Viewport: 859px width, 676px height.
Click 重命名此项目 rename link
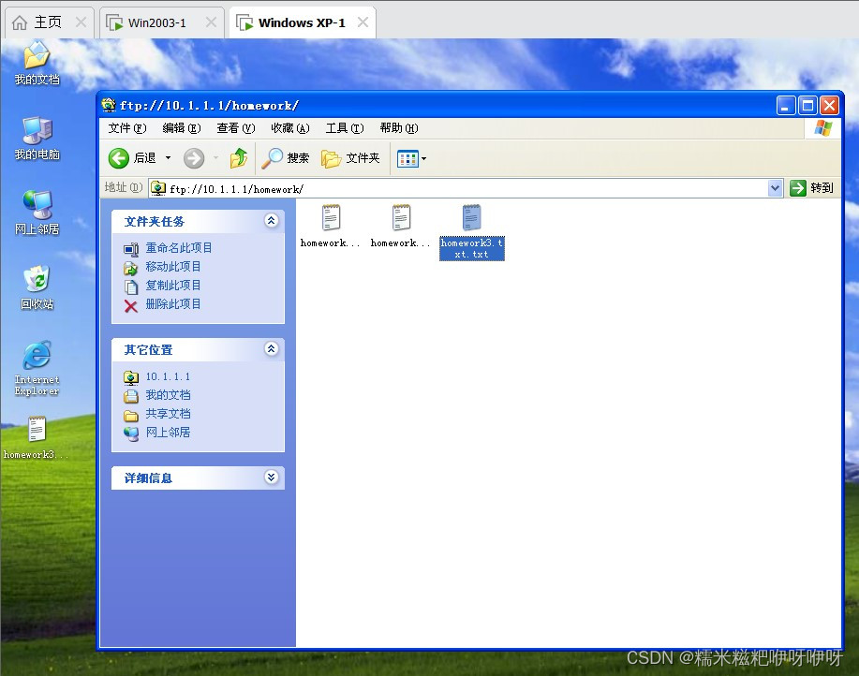[x=179, y=248]
